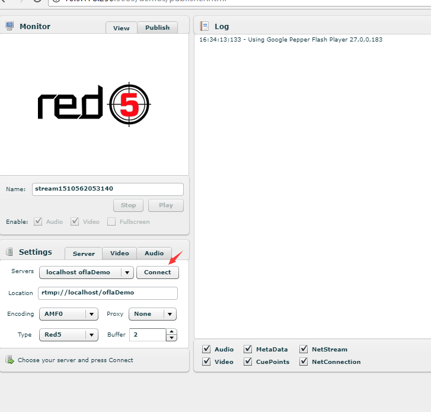Toggle the NetStream log filter checkbox
Screen dimensions: 431x412
[x=304, y=349]
